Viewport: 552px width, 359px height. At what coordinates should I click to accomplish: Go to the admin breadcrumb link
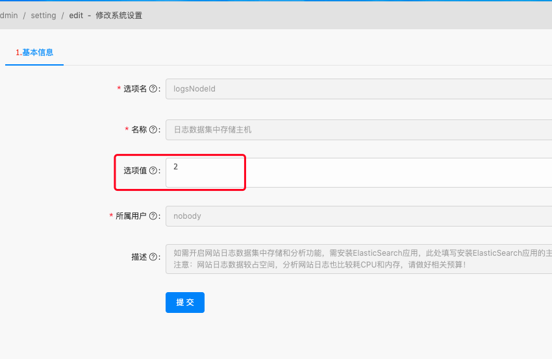[8, 16]
